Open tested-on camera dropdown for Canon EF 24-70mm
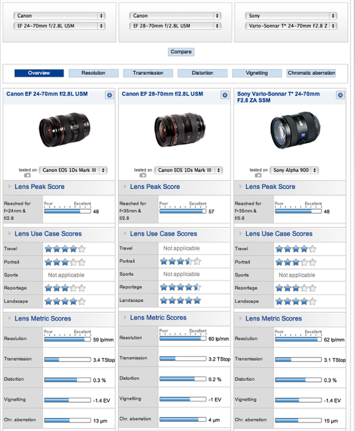This screenshot has height=431, width=355. (x=73, y=170)
